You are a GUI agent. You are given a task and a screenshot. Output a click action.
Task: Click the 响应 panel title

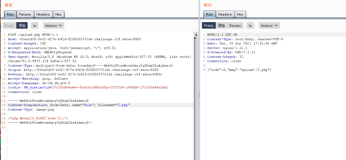pyautogui.click(x=207, y=5)
